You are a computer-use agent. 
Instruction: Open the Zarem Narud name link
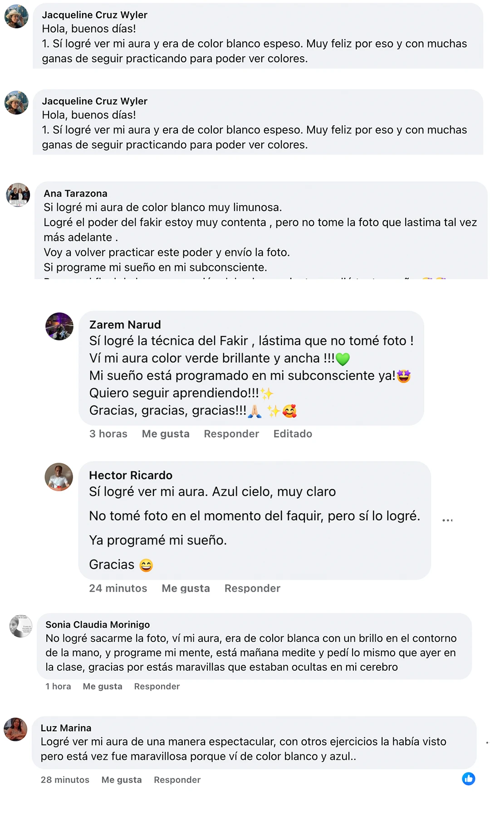(x=125, y=325)
